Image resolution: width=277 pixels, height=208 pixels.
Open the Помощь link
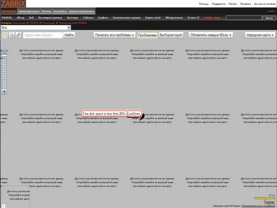pos(204,4)
